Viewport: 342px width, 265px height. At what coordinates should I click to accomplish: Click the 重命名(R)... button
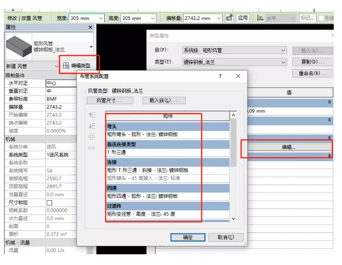tap(313, 73)
